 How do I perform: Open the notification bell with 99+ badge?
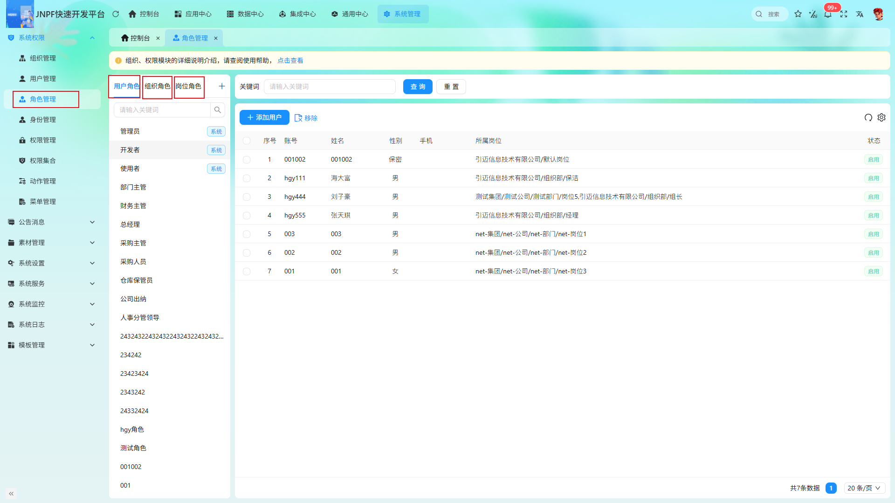[828, 14]
